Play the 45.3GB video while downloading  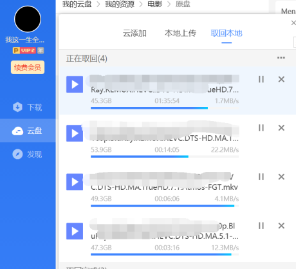point(75,84)
